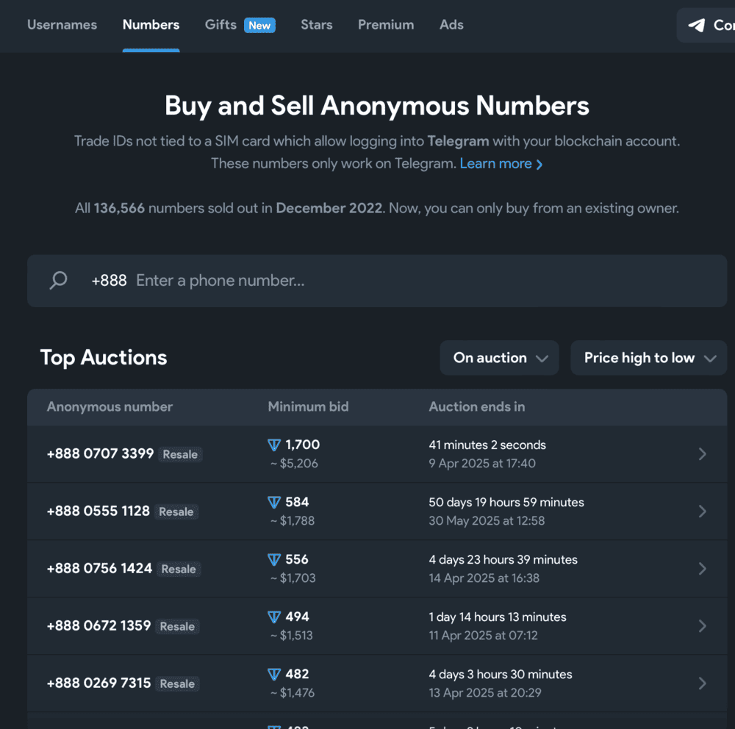Click the TON icon beside 1,700 bid
Viewport: 735px width, 729px height.
(x=274, y=445)
